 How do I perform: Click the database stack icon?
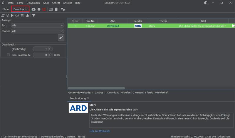(56, 9)
